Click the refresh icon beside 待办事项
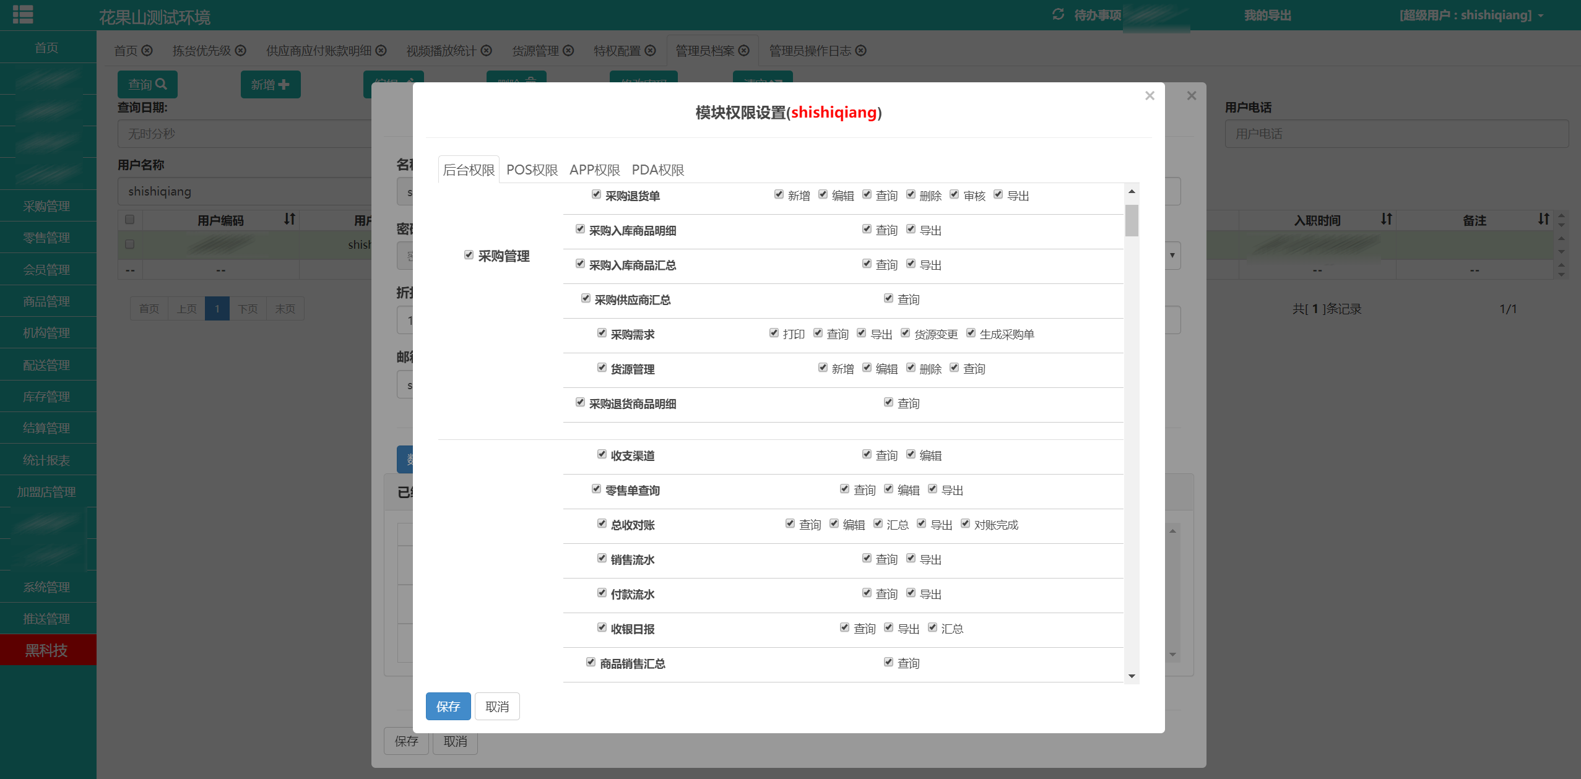 [x=1059, y=14]
